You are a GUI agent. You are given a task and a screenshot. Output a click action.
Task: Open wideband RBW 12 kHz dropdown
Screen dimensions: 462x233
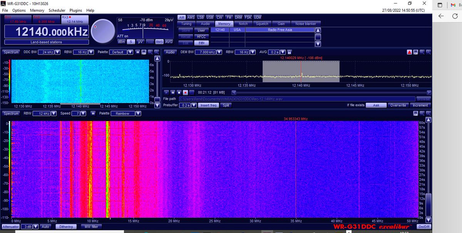(53, 113)
